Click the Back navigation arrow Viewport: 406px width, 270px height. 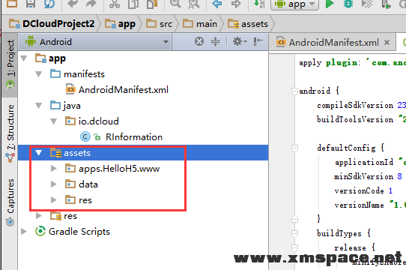pos(217,4)
